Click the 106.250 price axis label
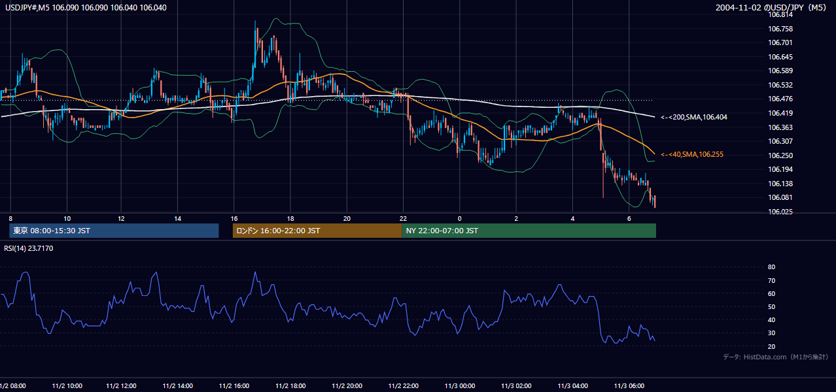836x392 pixels. (x=780, y=155)
